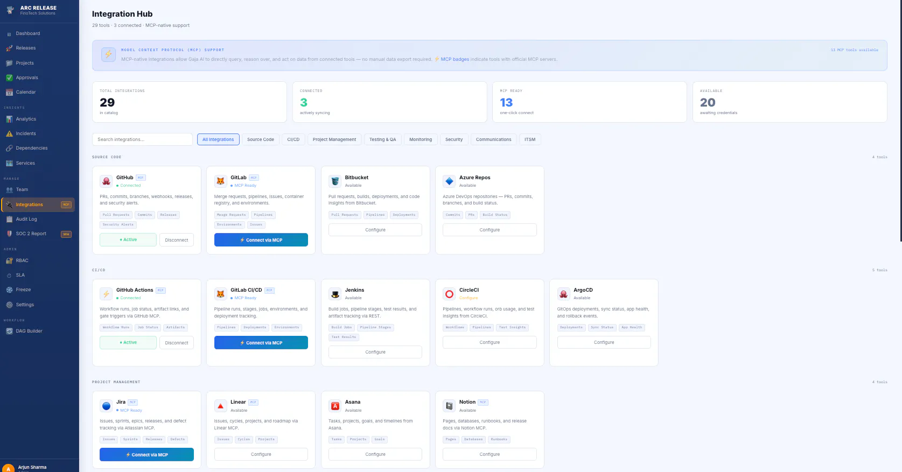902x472 pixels.
Task: Show the Monitoring integrations tab
Action: (421, 139)
